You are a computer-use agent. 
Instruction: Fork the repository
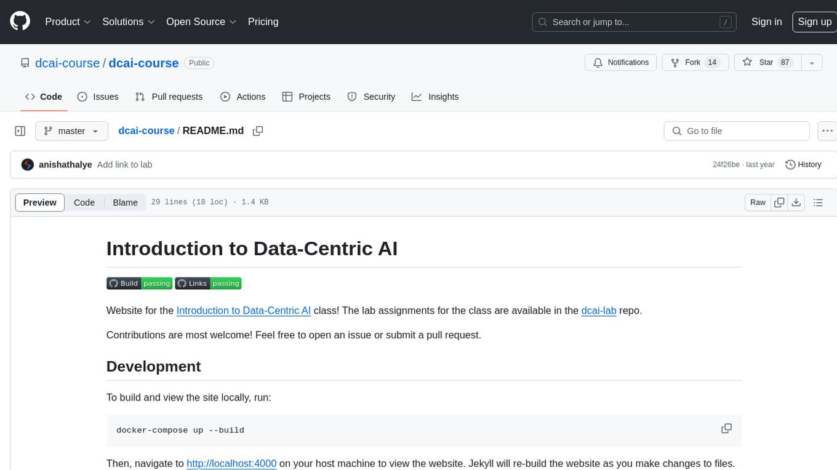point(695,63)
